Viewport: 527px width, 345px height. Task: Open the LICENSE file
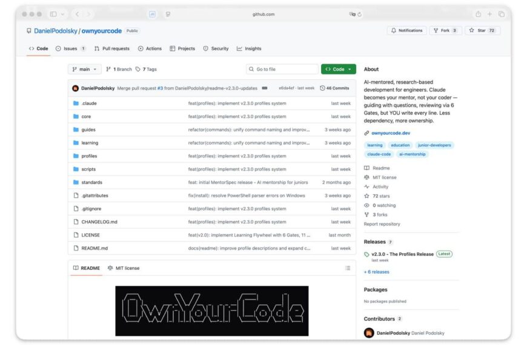click(x=90, y=235)
